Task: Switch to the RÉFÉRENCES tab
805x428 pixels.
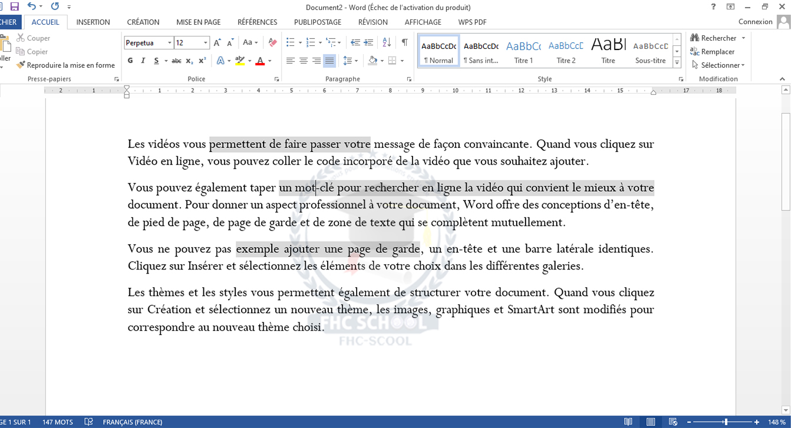Action: (x=258, y=22)
